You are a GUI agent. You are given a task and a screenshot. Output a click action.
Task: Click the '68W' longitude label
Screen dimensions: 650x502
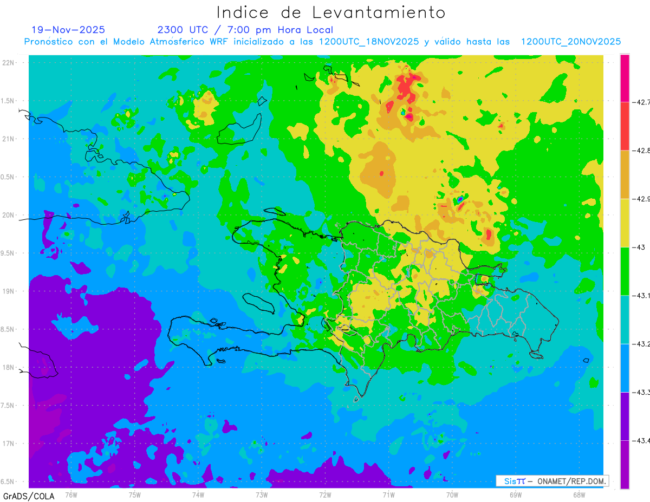point(579,495)
